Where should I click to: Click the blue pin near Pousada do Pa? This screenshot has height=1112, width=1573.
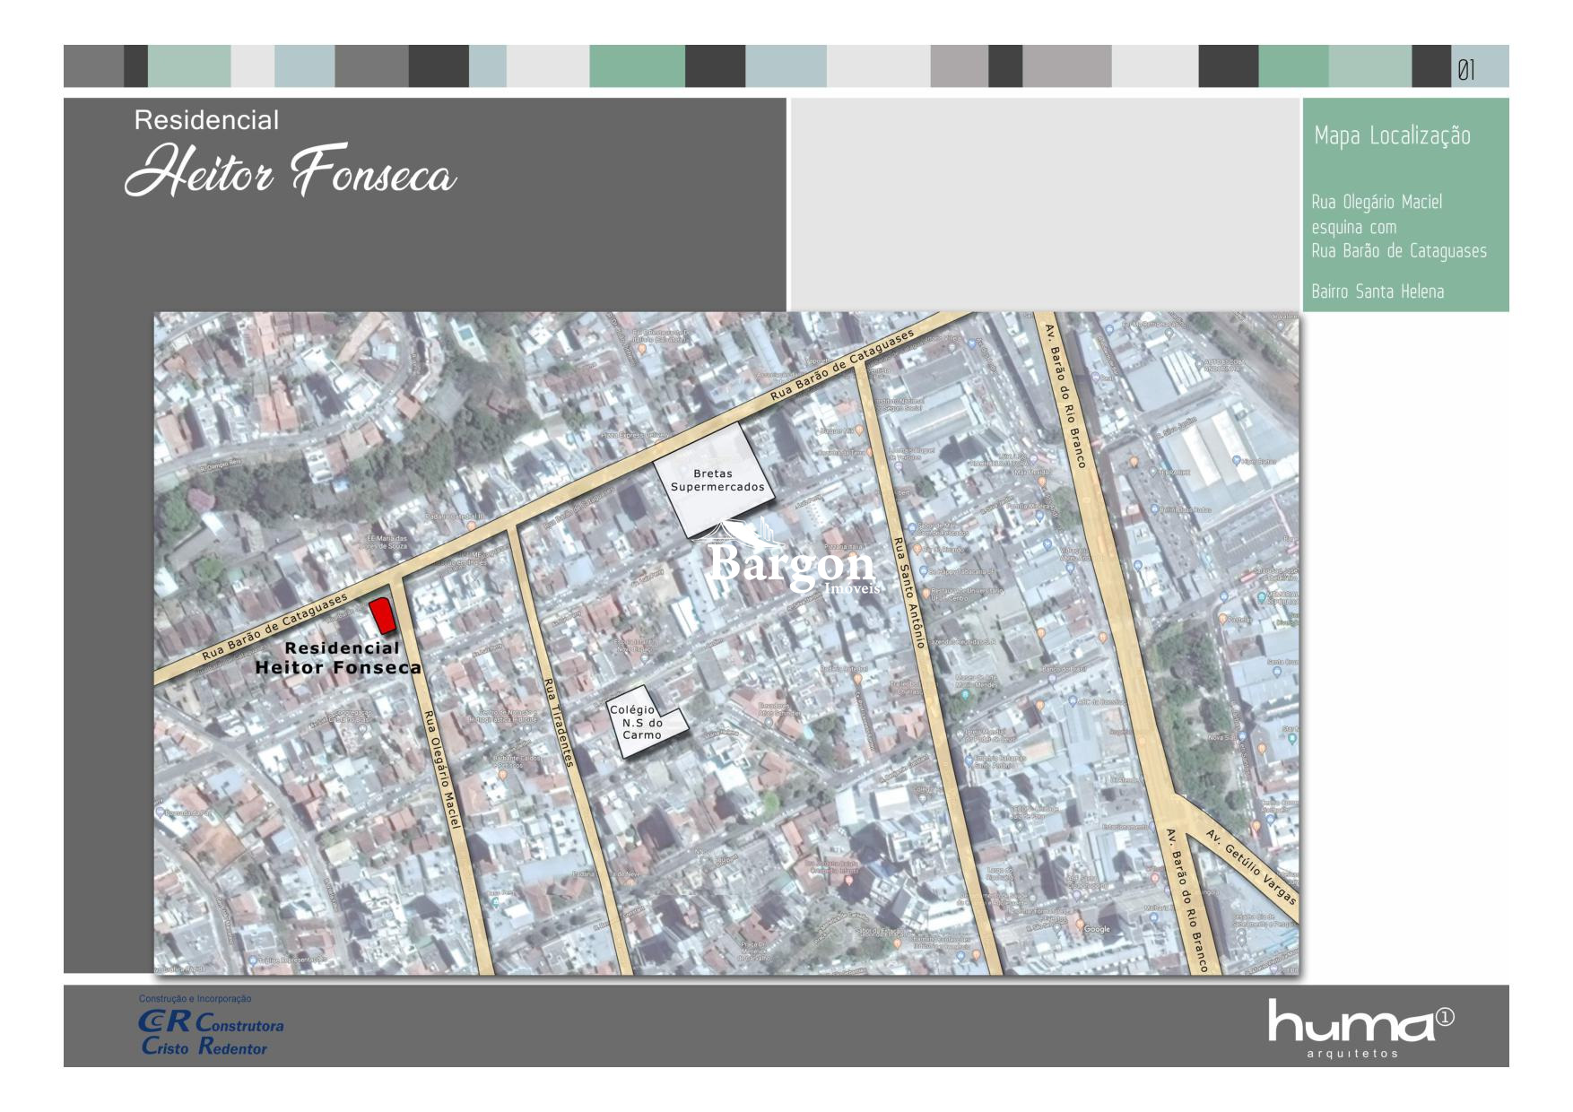click(x=159, y=812)
